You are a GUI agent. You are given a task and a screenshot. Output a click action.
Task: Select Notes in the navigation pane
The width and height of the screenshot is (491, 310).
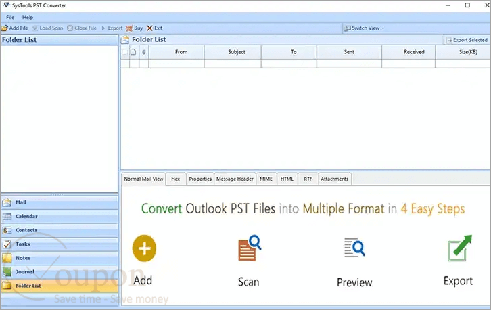(60, 258)
